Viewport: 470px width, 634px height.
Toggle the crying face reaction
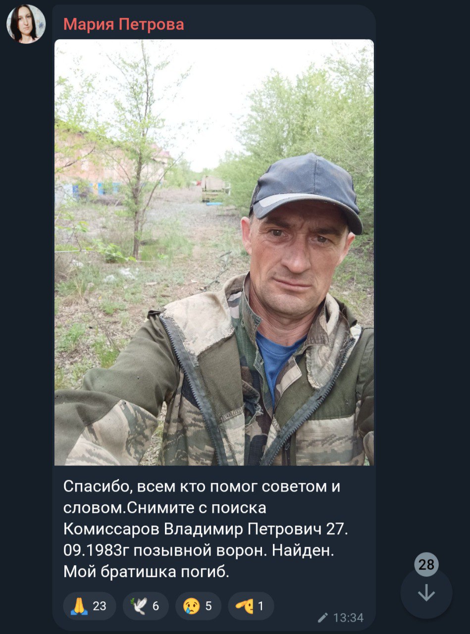(x=198, y=606)
